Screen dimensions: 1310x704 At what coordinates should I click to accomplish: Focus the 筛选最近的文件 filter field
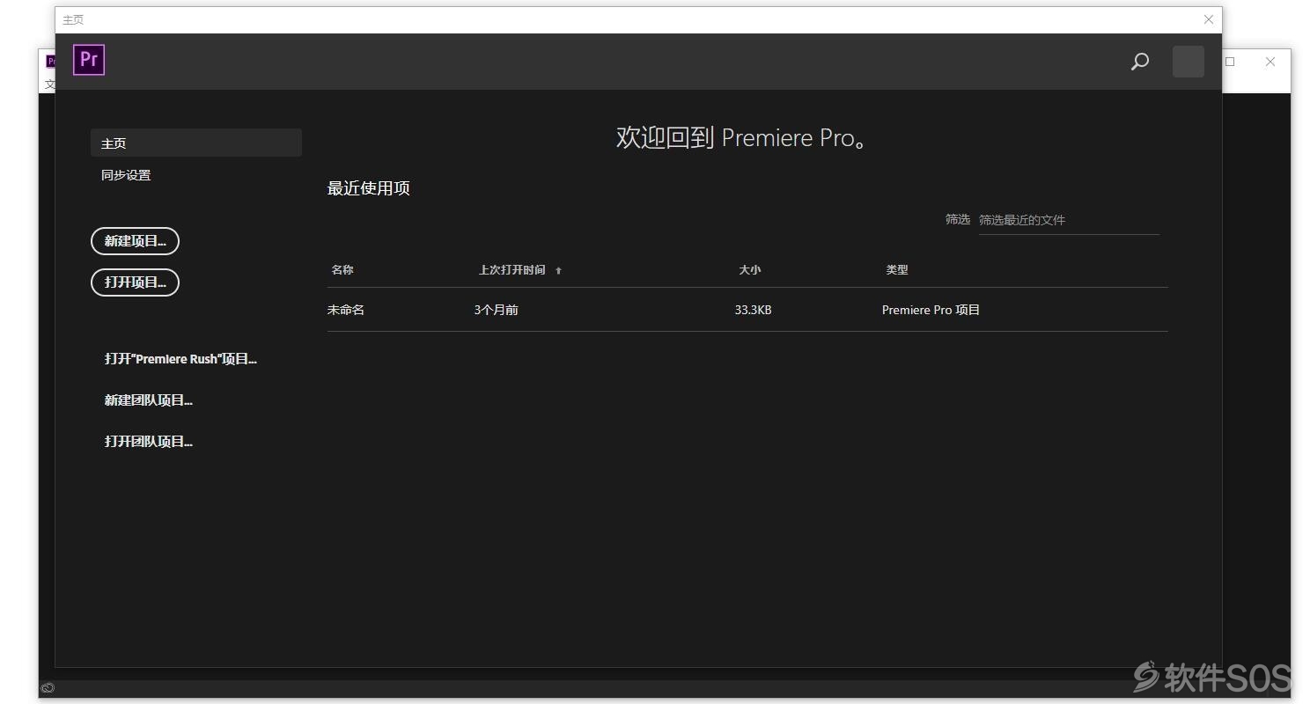(1069, 220)
